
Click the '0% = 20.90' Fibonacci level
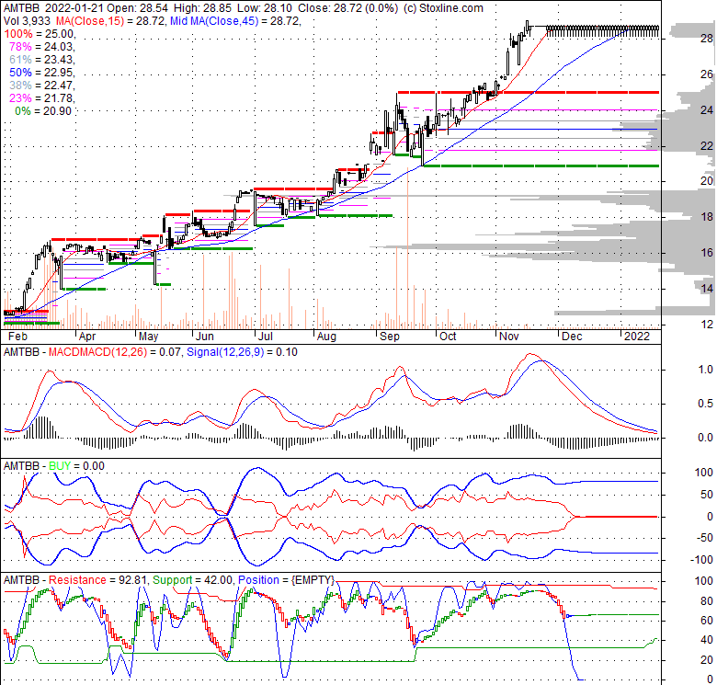(x=43, y=110)
